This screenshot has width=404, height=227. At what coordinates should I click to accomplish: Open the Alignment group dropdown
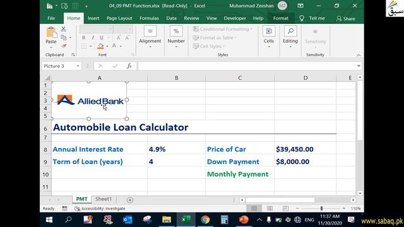point(150,38)
